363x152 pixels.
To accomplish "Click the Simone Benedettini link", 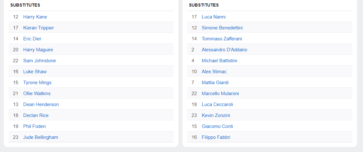I will (x=222, y=28).
